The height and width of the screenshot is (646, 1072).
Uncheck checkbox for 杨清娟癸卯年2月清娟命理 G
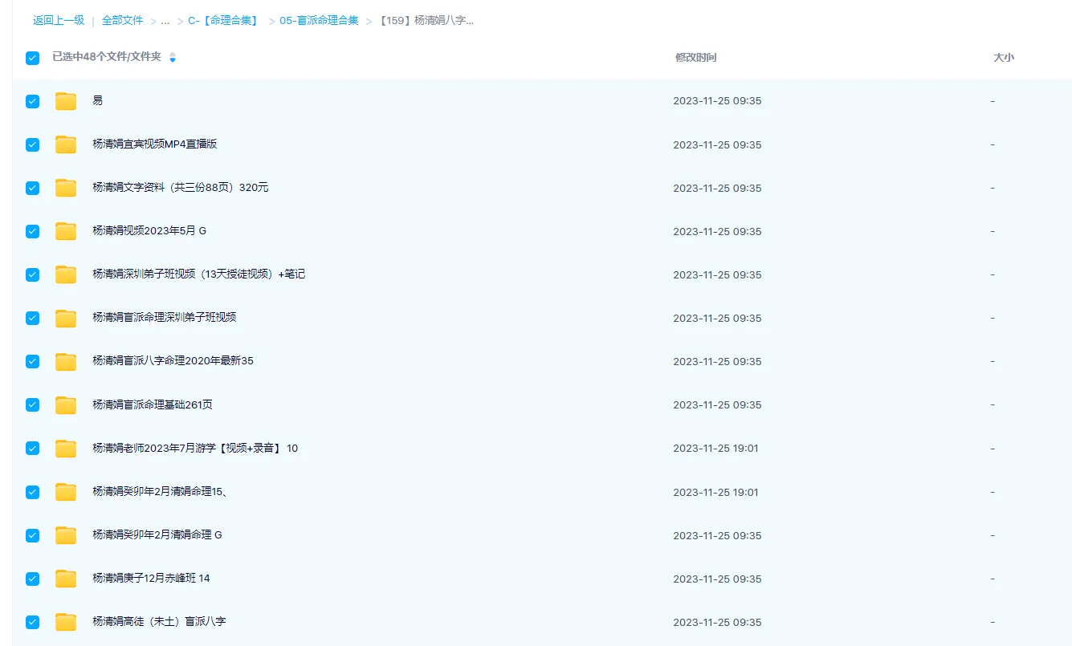coord(32,535)
